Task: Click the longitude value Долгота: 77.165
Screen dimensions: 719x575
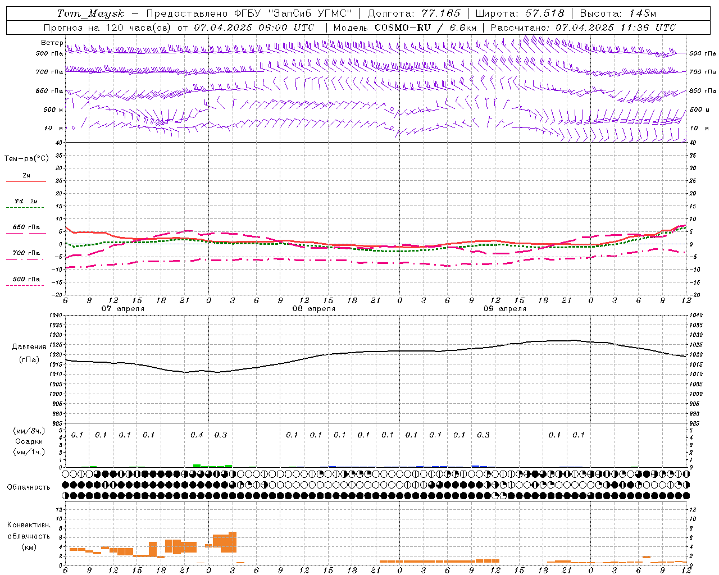Action: tap(413, 13)
